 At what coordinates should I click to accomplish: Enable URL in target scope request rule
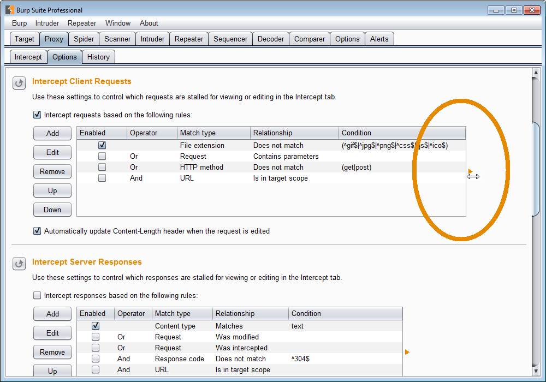coord(102,178)
